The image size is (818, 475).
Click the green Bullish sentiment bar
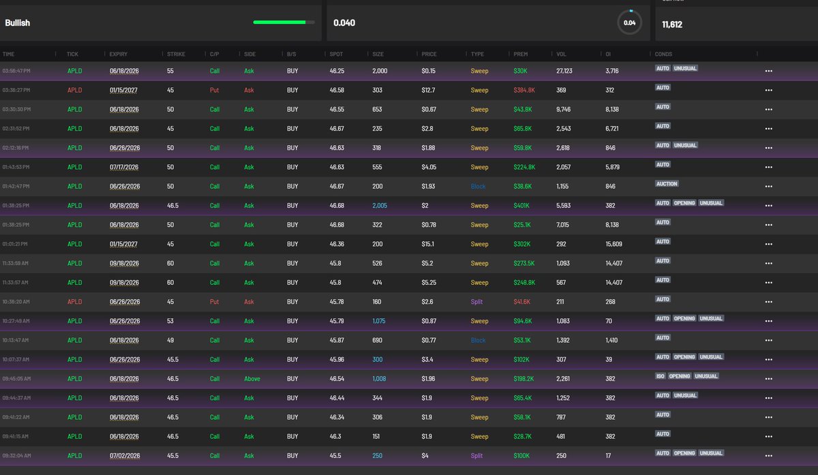pyautogui.click(x=284, y=22)
